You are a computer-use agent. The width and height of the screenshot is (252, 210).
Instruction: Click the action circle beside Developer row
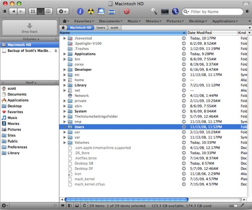click(x=184, y=69)
